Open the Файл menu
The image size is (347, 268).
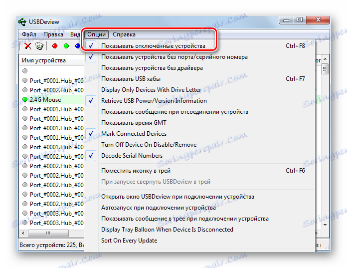(29, 34)
